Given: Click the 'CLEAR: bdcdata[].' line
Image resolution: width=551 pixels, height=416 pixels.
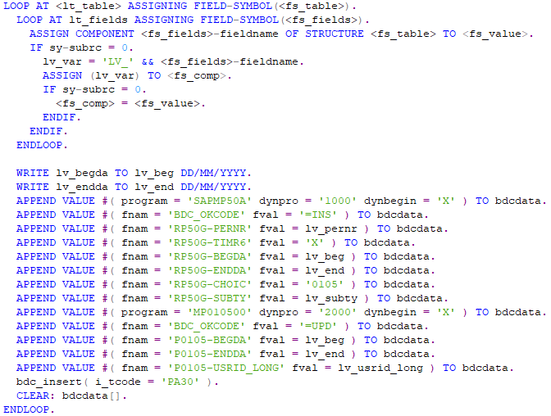Looking at the screenshot, I should coord(71,396).
